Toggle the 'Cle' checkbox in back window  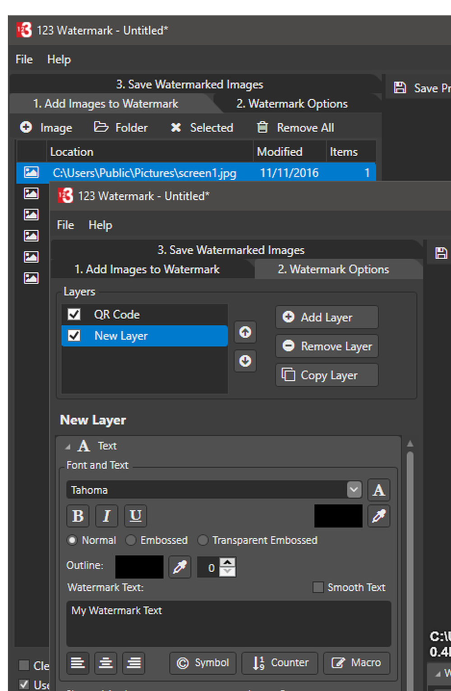click(x=24, y=665)
